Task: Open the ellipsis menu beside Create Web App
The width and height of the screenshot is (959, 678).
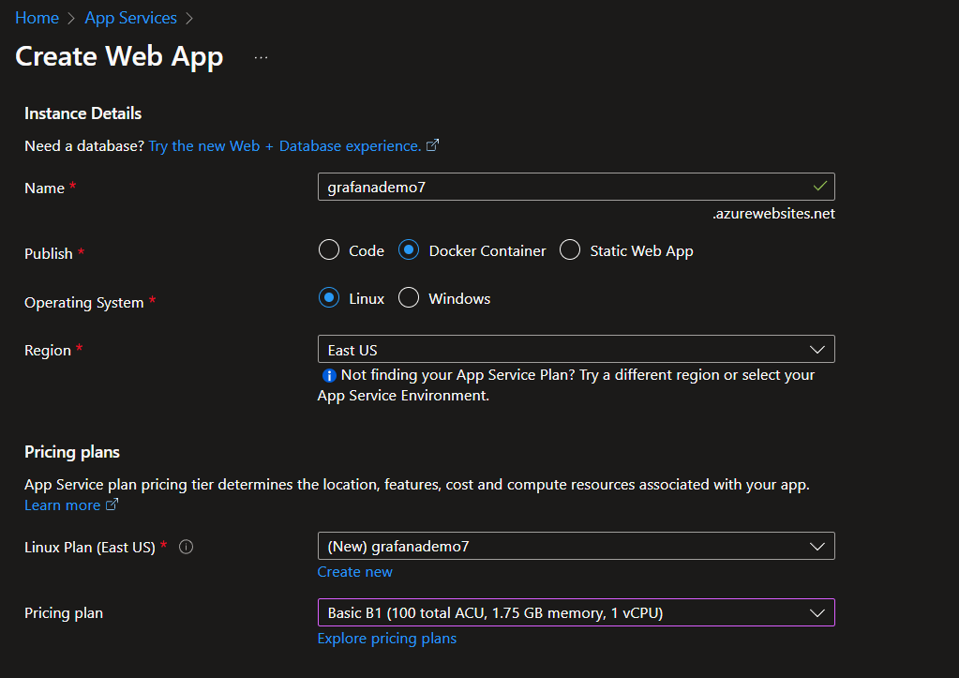Action: 262,57
